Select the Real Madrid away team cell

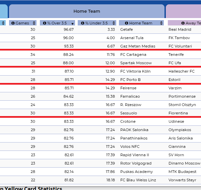(x=180, y=29)
